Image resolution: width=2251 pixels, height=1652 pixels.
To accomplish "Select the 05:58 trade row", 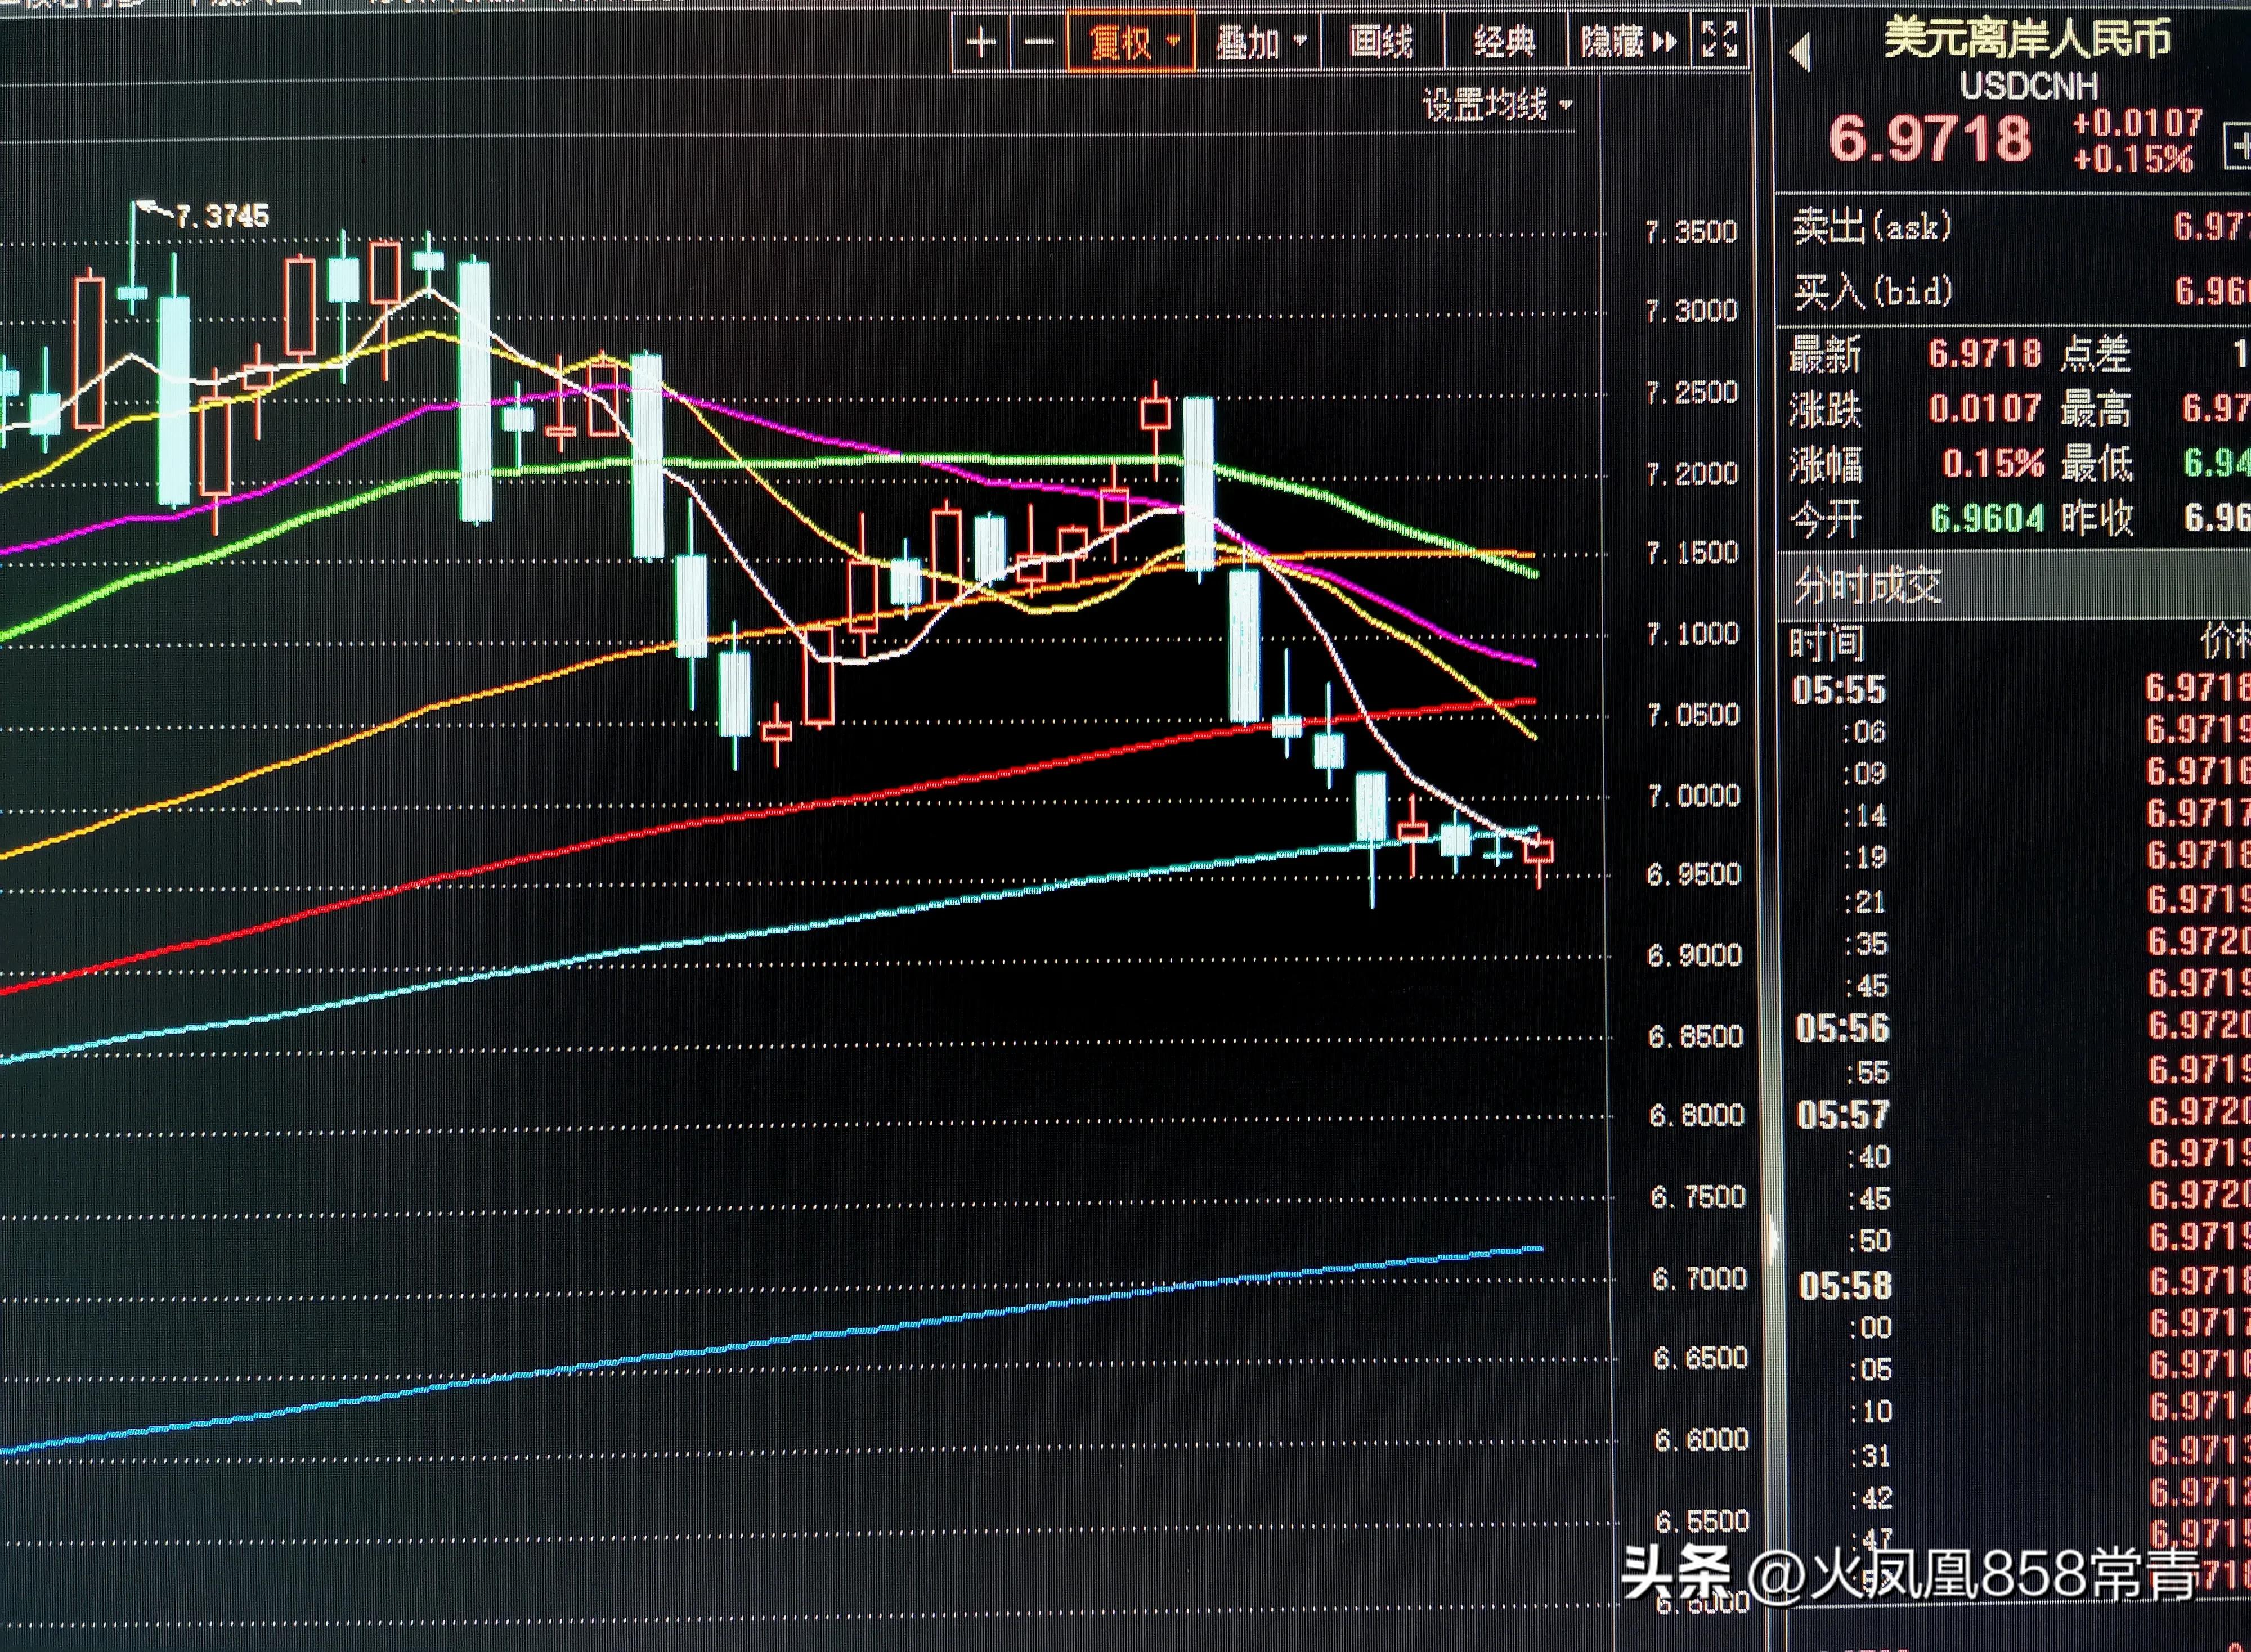I will coord(1845,1285).
